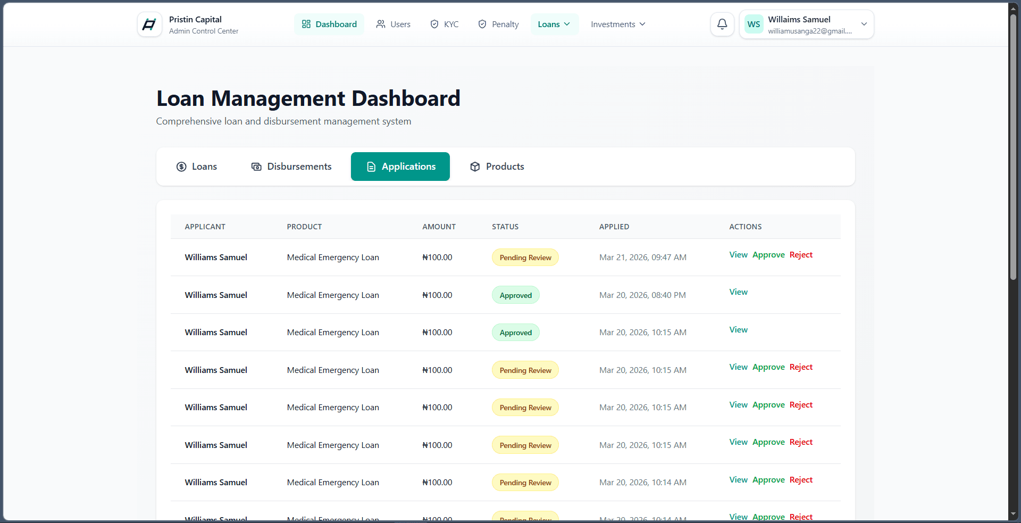Switch to the Loans tab
The image size is (1021, 523).
pyautogui.click(x=197, y=167)
